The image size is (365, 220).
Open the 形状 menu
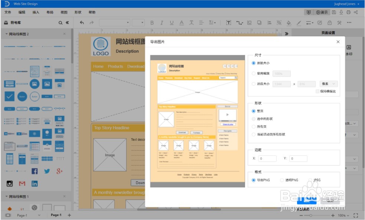coord(78,12)
